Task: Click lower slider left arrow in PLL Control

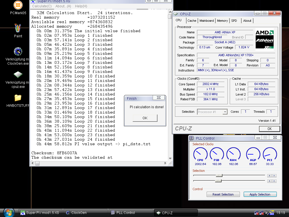Action: tap(270, 181)
